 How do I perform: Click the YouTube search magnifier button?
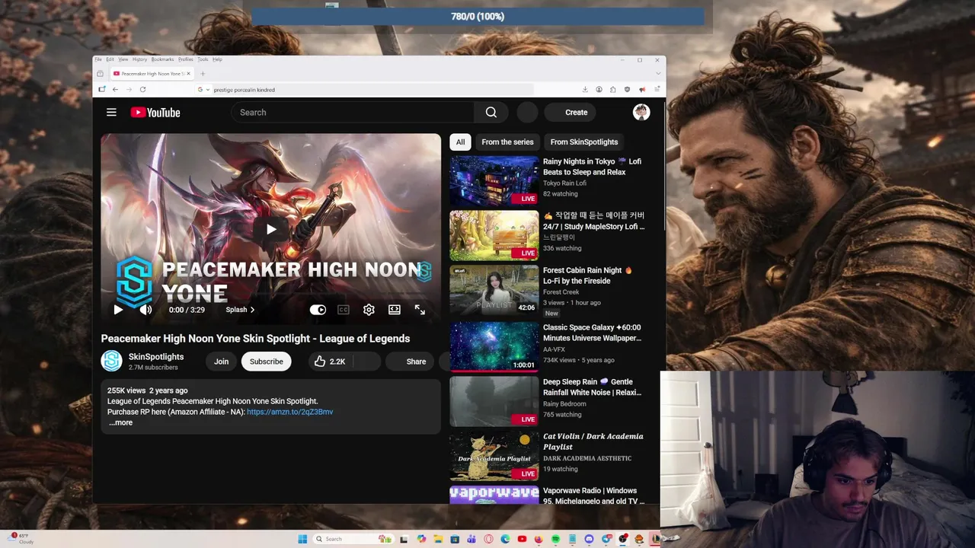coord(491,113)
